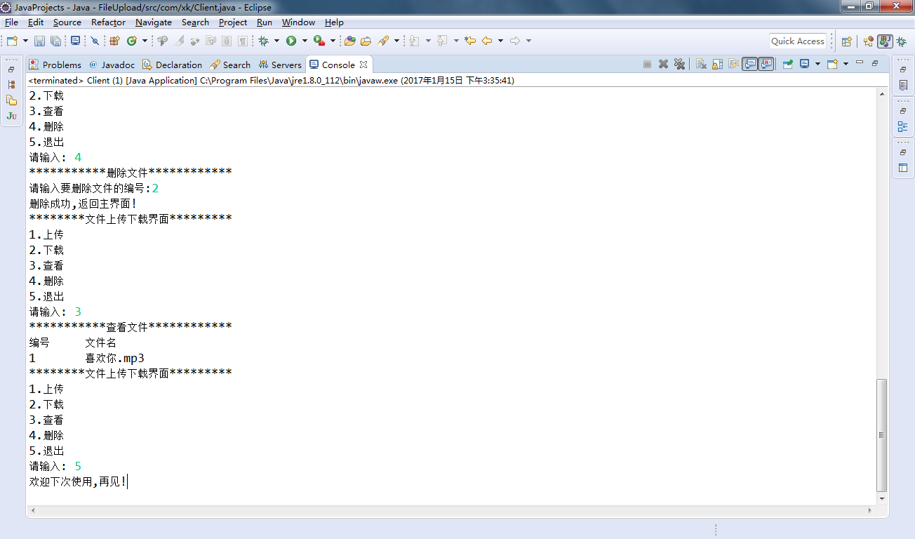Viewport: 915px width, 539px height.
Task: Click the text '喜欢你.mp3' in the console
Action: click(115, 358)
